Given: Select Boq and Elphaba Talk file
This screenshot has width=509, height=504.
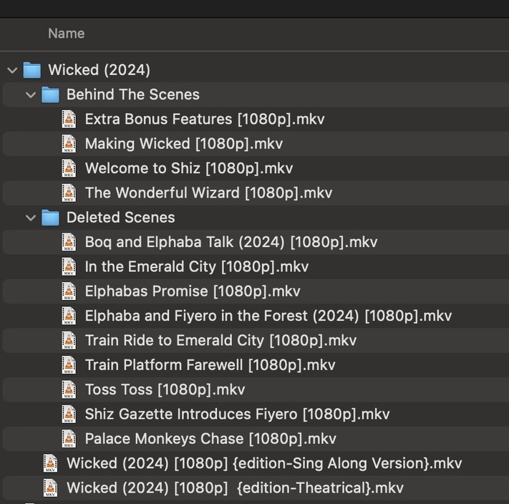Looking at the screenshot, I should point(231,242).
